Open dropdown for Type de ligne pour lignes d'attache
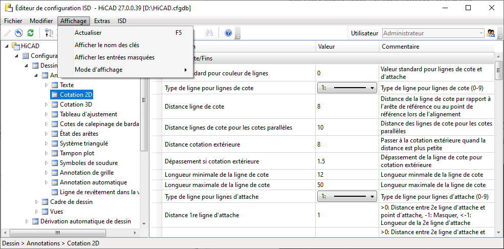 (x=372, y=197)
